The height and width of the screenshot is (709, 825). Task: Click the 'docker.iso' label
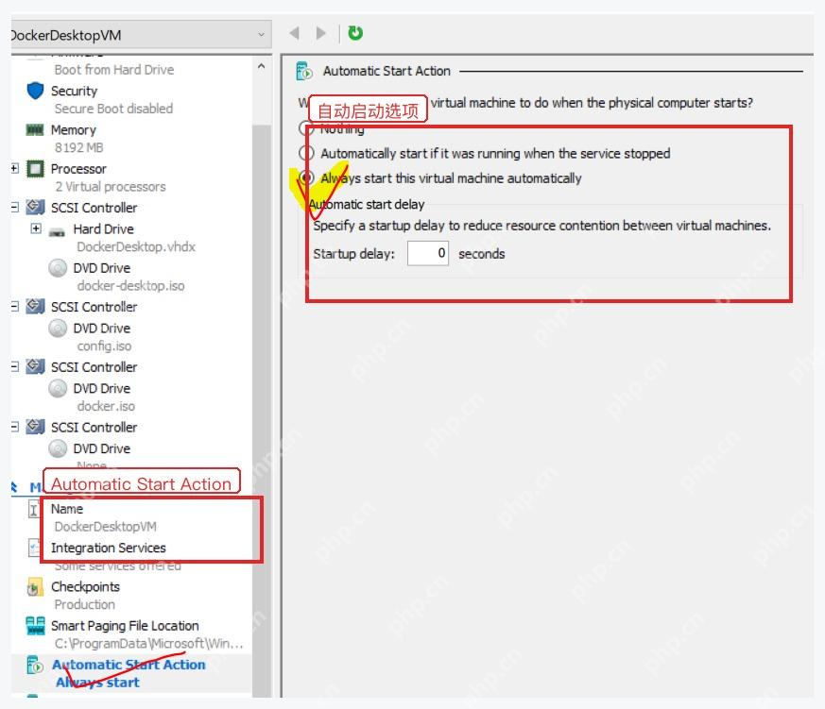tap(106, 406)
